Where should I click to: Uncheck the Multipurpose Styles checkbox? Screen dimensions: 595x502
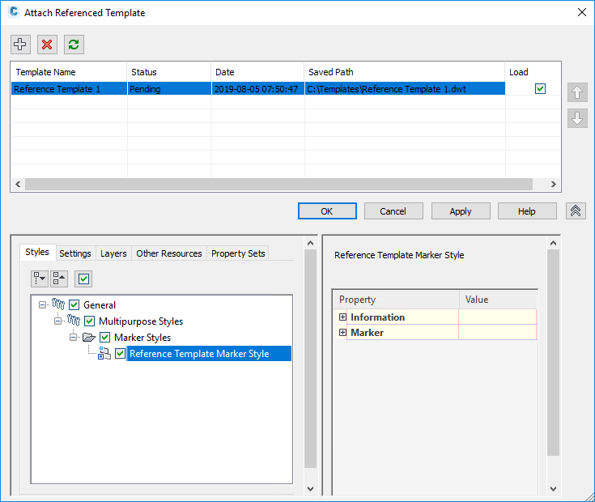point(89,321)
